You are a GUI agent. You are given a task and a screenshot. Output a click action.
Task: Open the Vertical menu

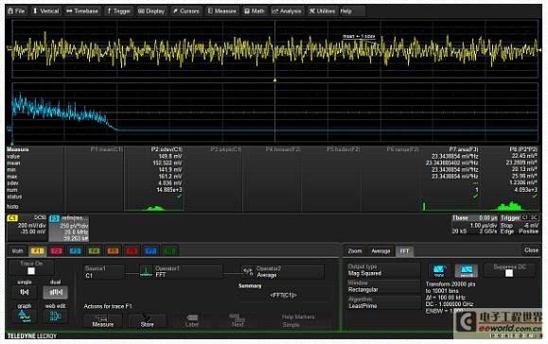pyautogui.click(x=45, y=11)
